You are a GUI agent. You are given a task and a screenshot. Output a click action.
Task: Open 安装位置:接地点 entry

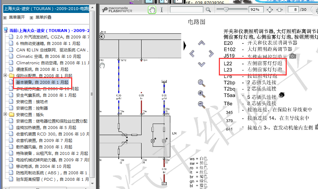(x=32, y=102)
